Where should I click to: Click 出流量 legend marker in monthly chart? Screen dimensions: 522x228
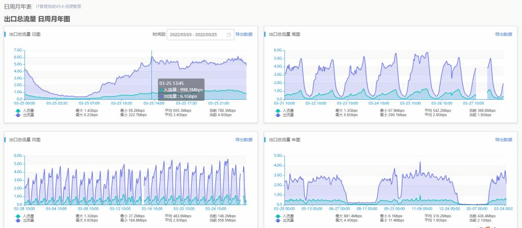pos(19,220)
